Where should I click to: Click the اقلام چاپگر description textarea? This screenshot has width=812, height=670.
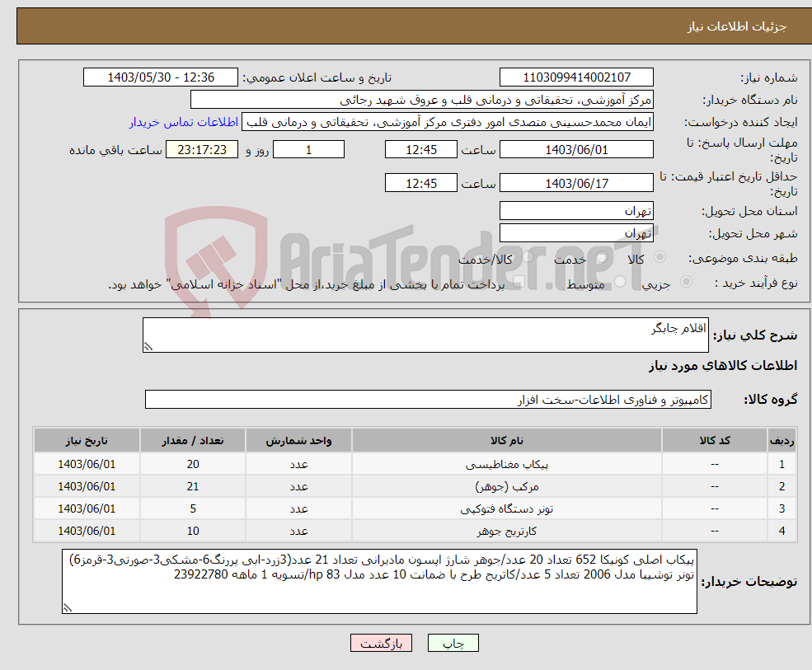pos(425,335)
